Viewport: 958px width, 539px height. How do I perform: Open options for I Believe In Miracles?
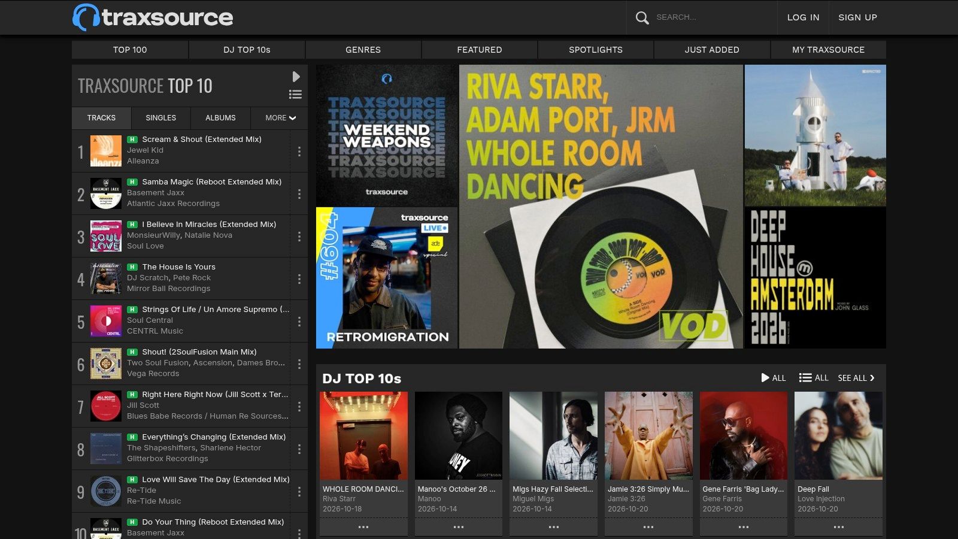tap(299, 237)
